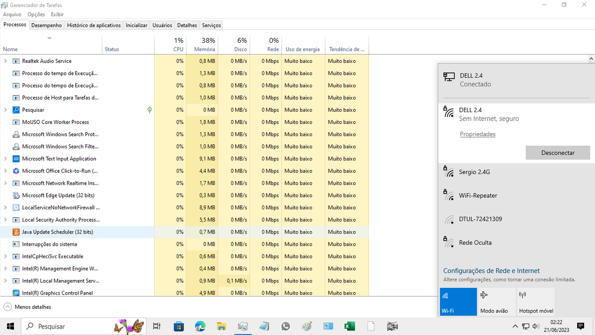Screen dimensions: 595x335
Task: Click the taskbar Pesquisar search box
Action: coord(84,326)
